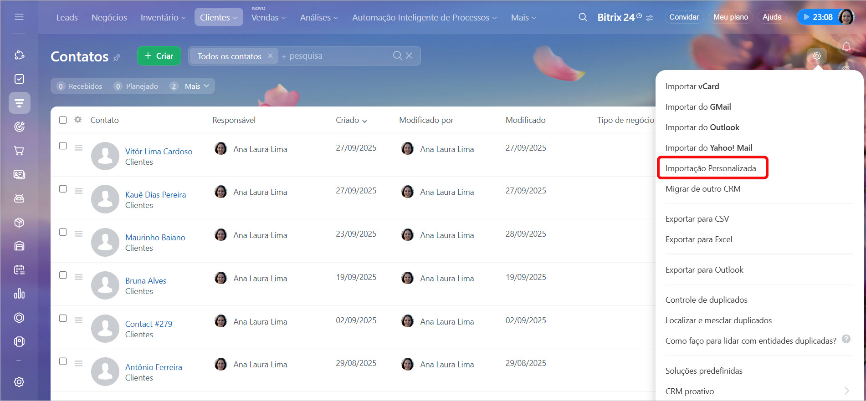The height and width of the screenshot is (401, 866).
Task: Open the hamburger menu in the sidebar
Action: 19,17
